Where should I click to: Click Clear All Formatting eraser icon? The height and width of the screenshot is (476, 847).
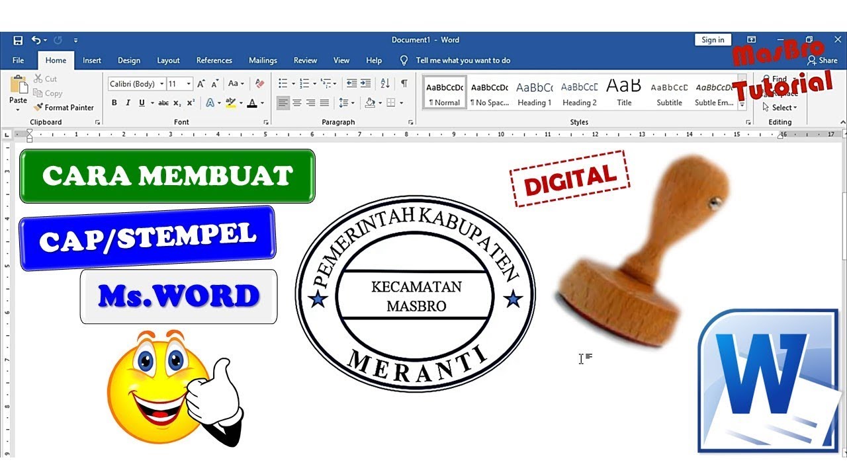259,84
